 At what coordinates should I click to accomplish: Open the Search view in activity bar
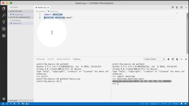tap(4, 15)
